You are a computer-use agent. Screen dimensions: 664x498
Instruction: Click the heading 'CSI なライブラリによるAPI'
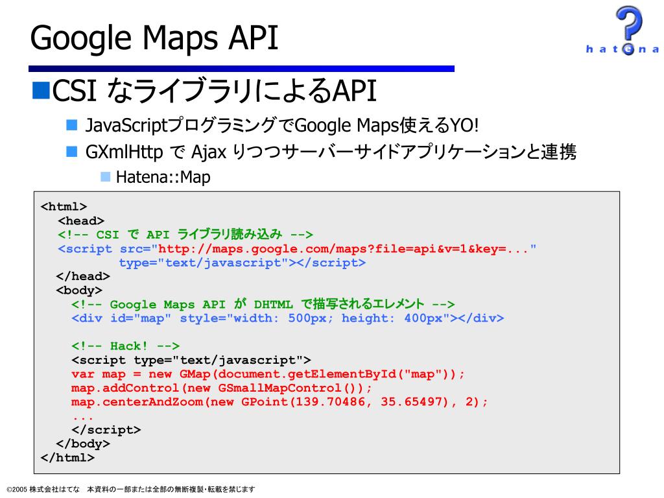pos(214,90)
